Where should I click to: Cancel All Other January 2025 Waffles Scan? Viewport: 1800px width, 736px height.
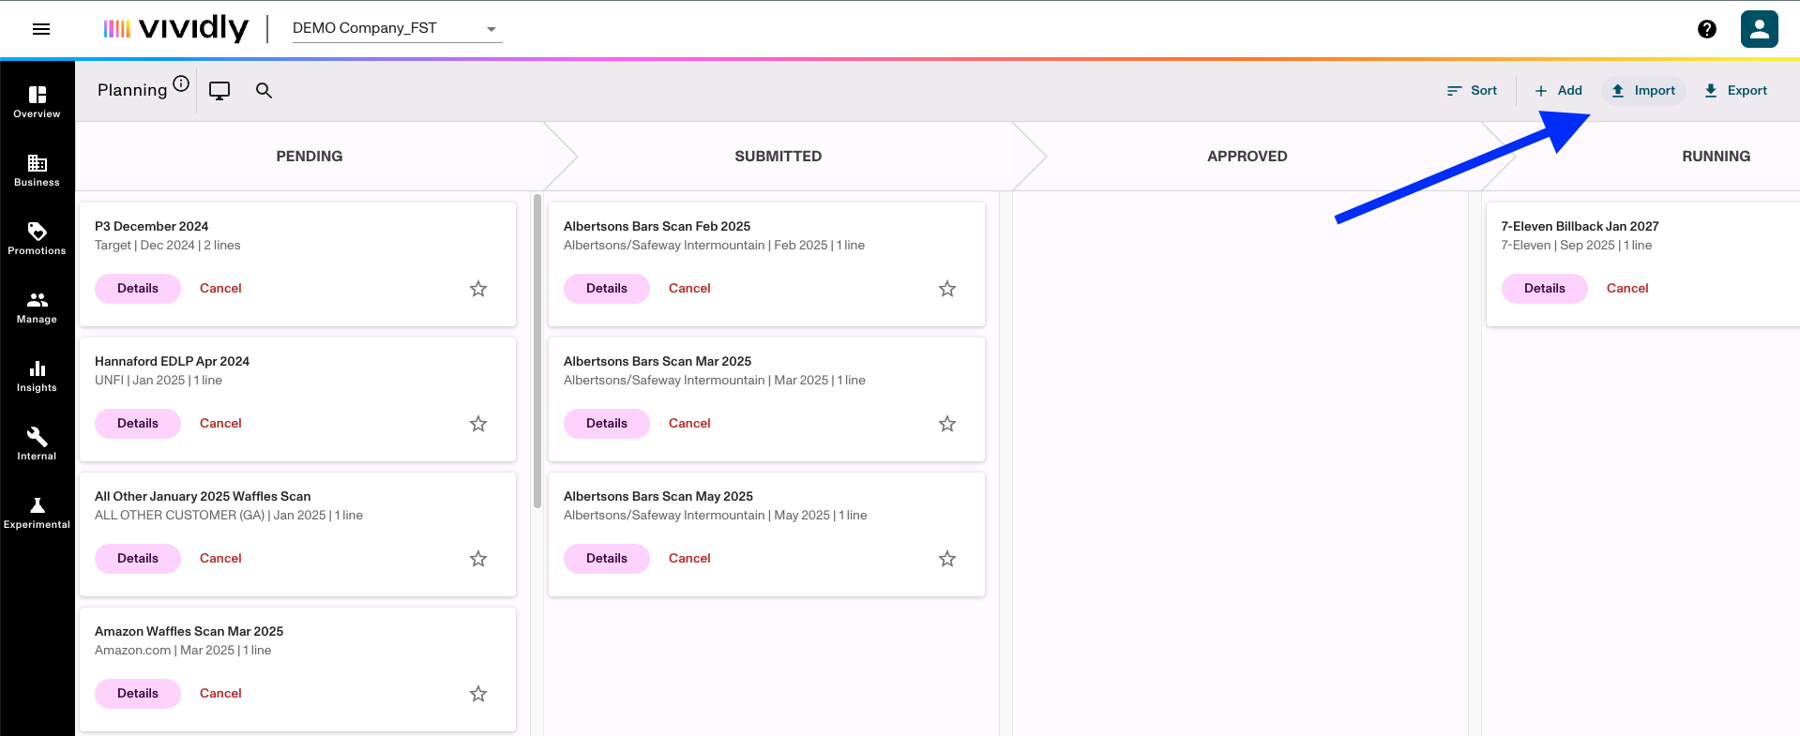(x=220, y=559)
